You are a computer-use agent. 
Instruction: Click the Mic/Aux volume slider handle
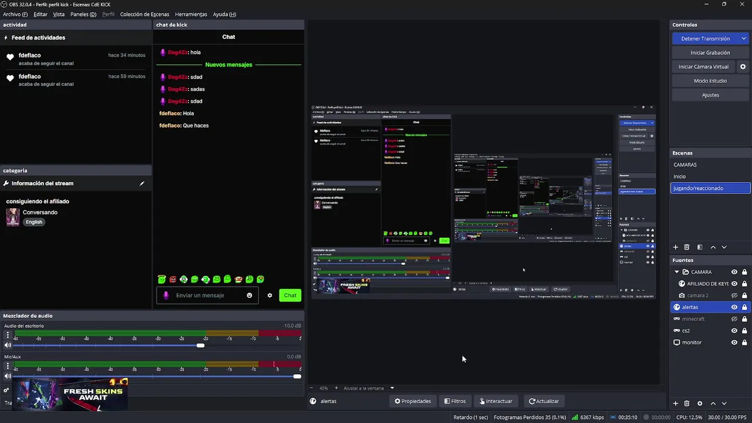(x=297, y=376)
